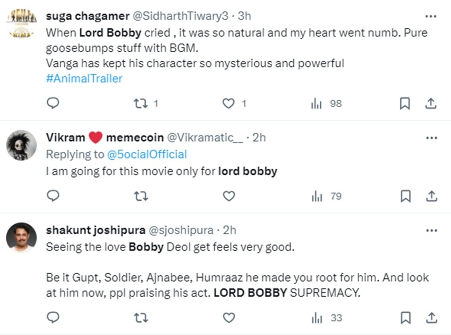Bookmark shakunt joshipura's post
This screenshot has width=451, height=335.
(x=405, y=318)
